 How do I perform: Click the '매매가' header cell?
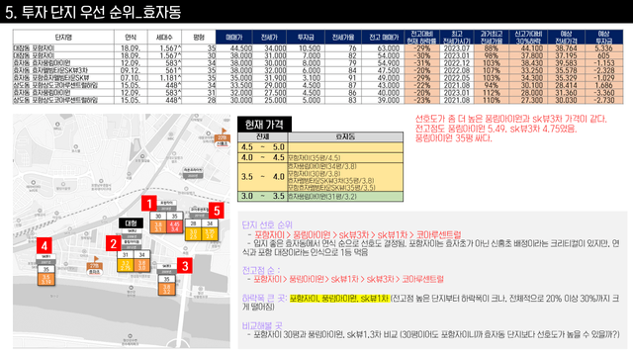pyautogui.click(x=234, y=38)
